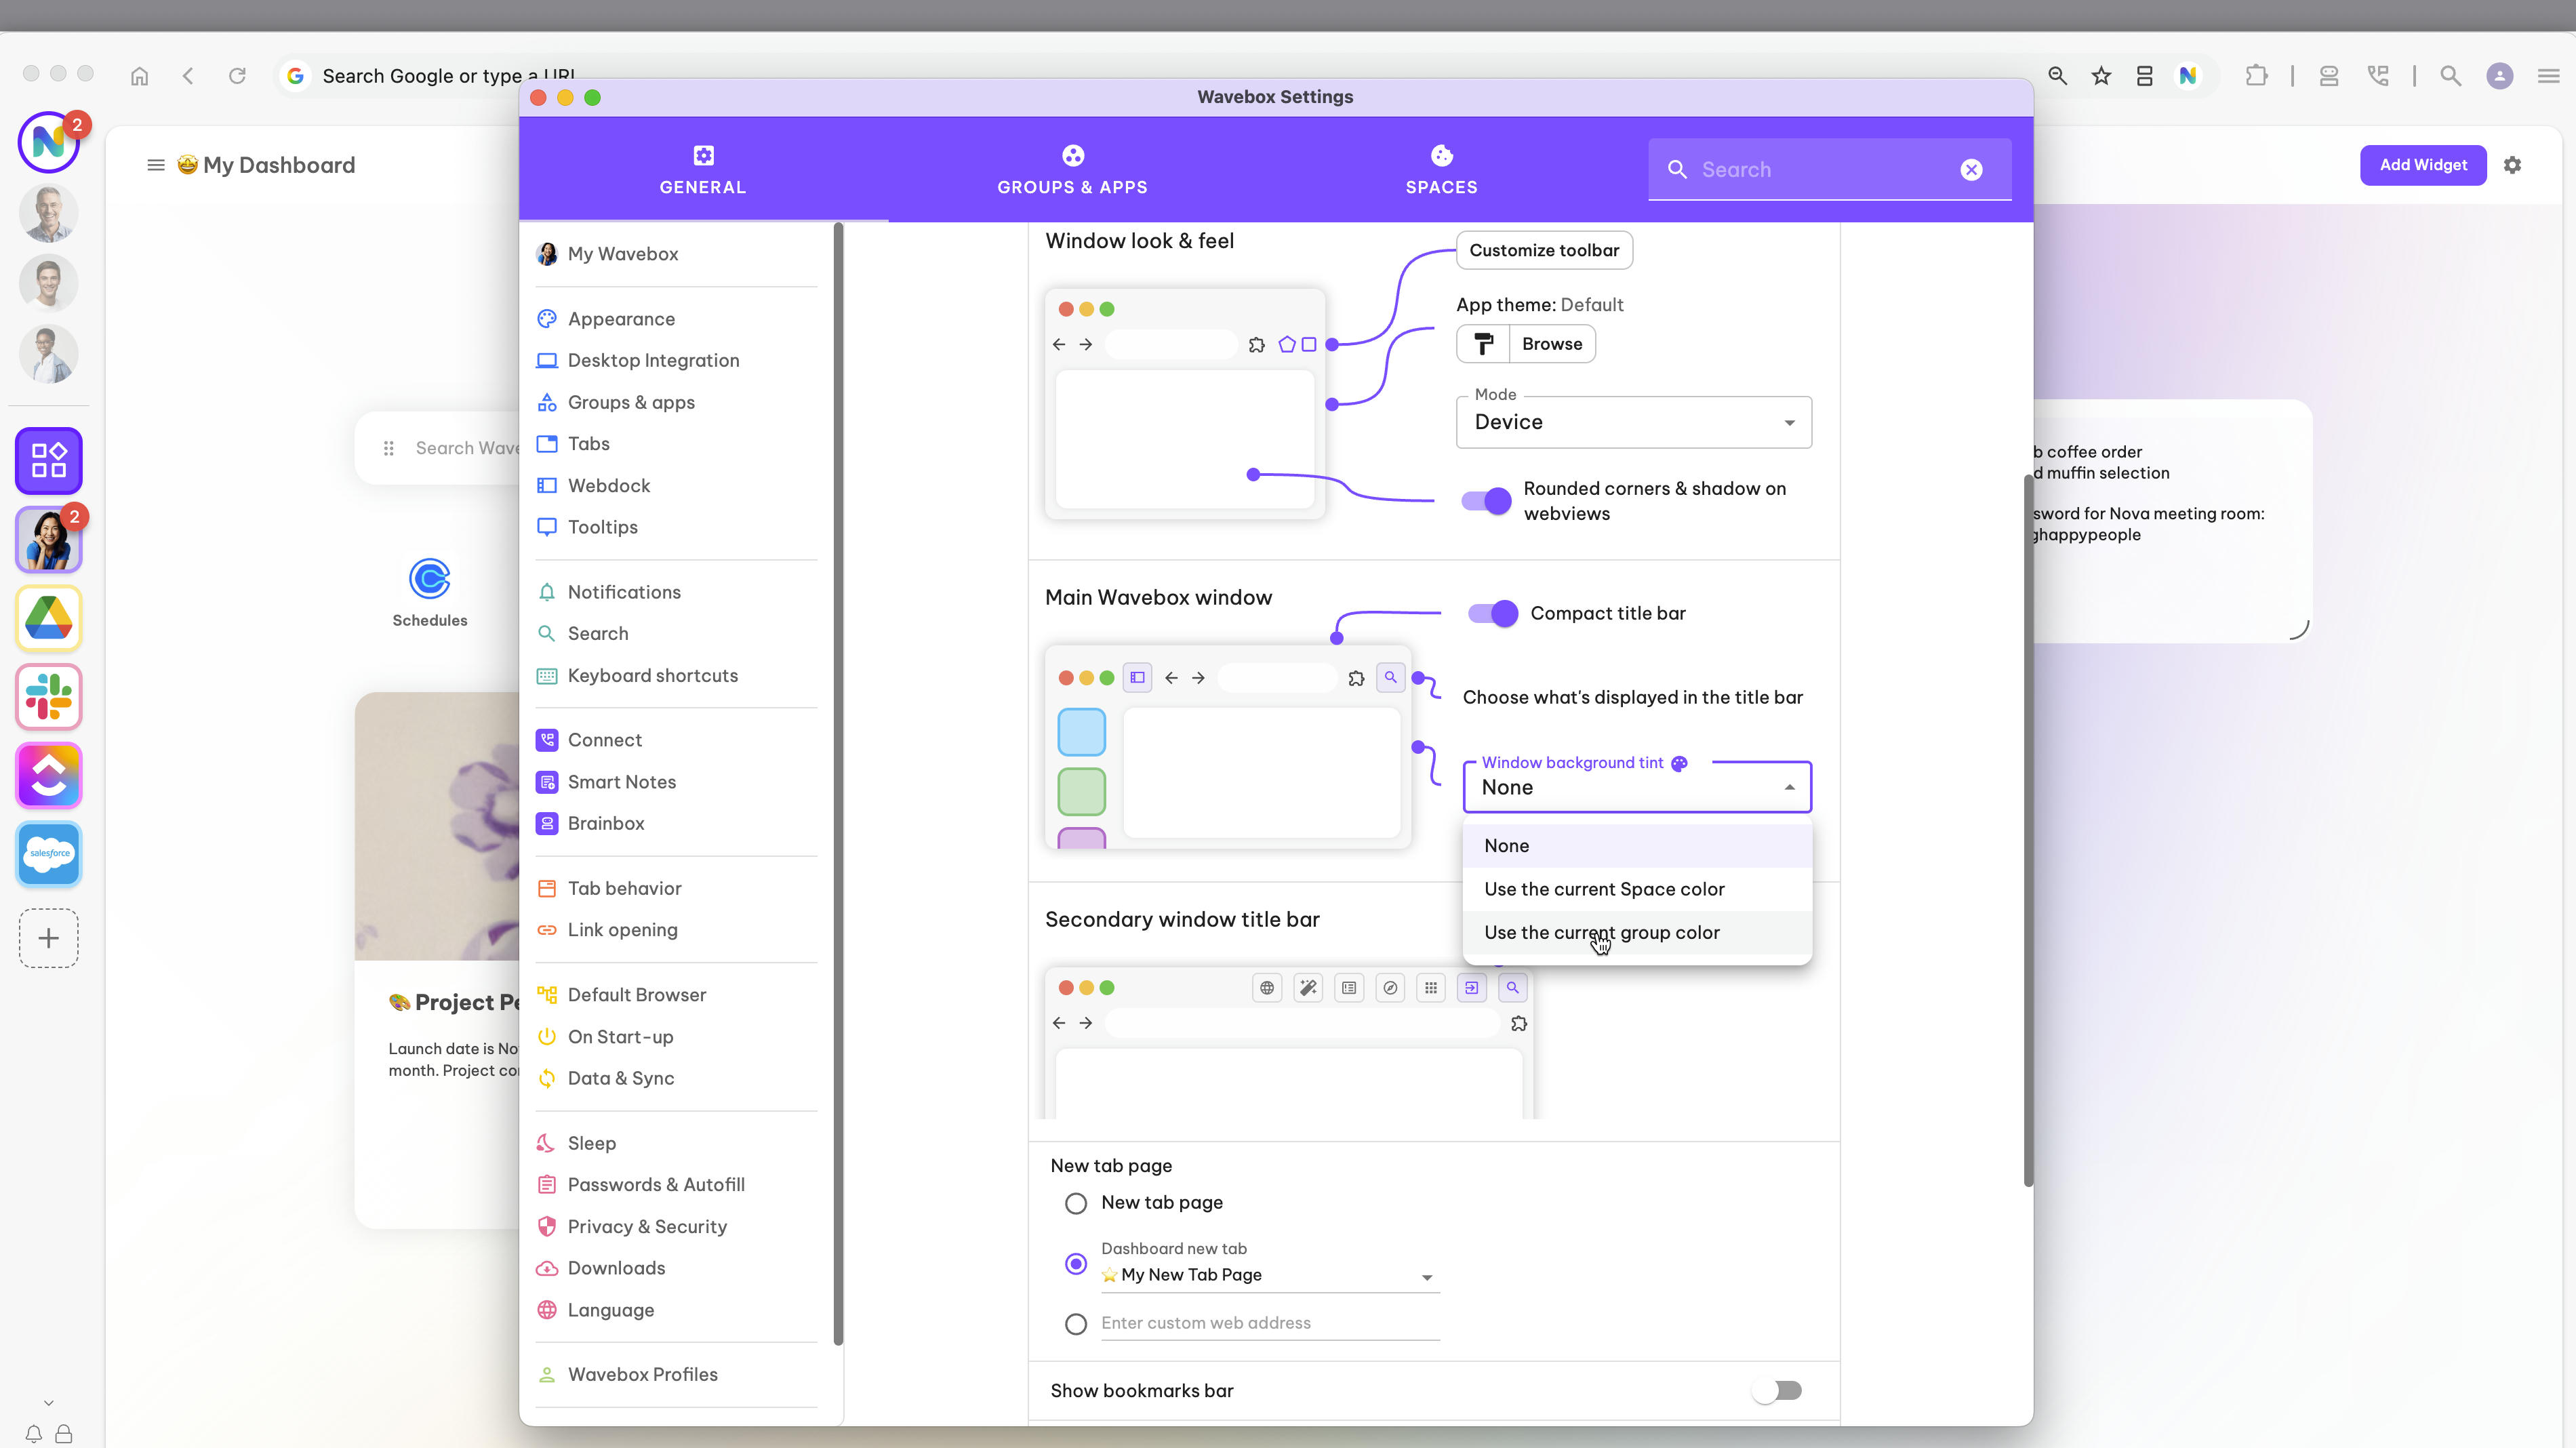Select the custom web address radio button
The height and width of the screenshot is (1448, 2576).
[1075, 1324]
